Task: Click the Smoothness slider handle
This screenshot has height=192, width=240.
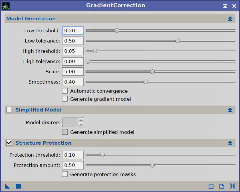Action: tap(146, 82)
